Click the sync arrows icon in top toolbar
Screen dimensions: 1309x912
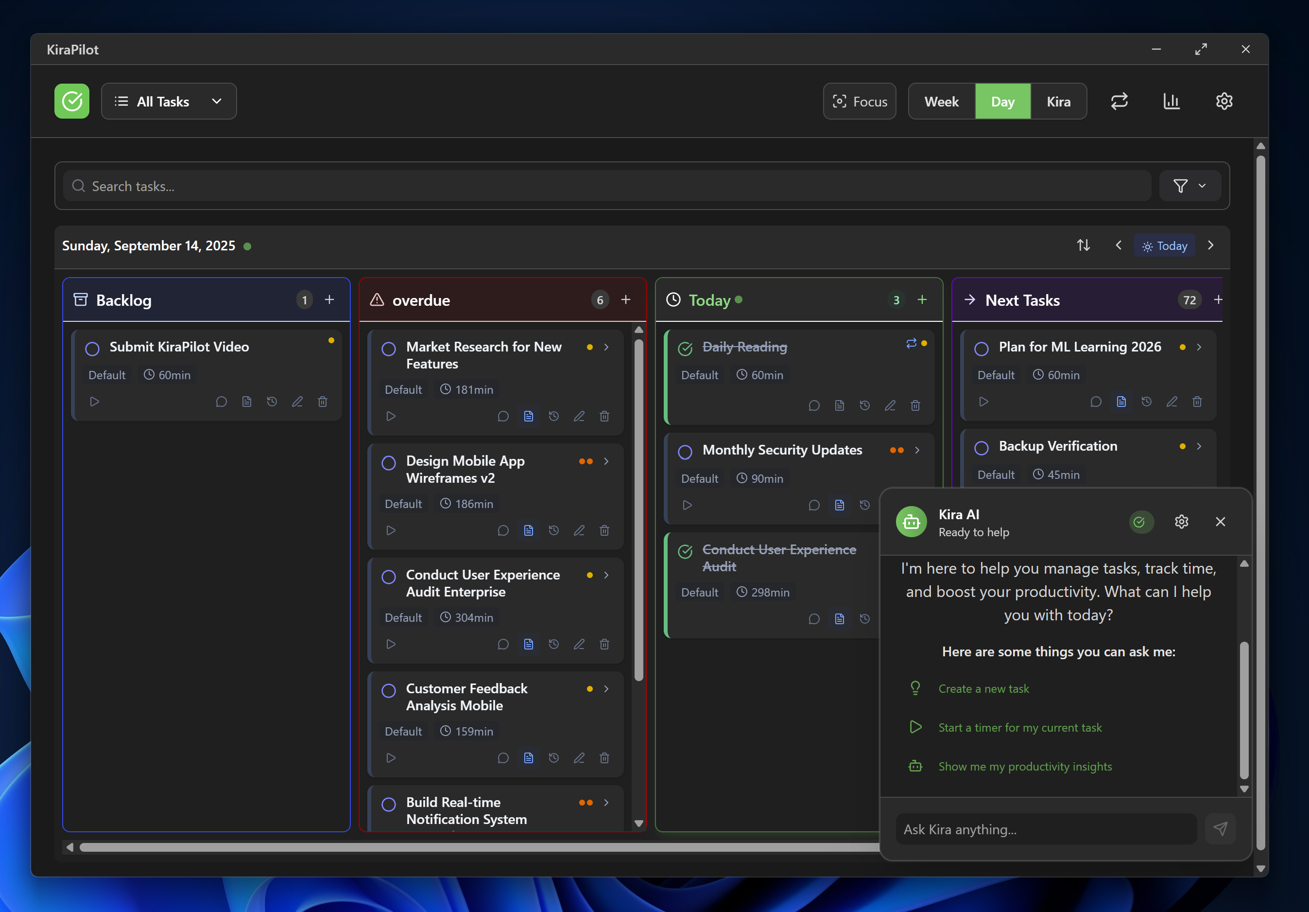click(x=1119, y=102)
